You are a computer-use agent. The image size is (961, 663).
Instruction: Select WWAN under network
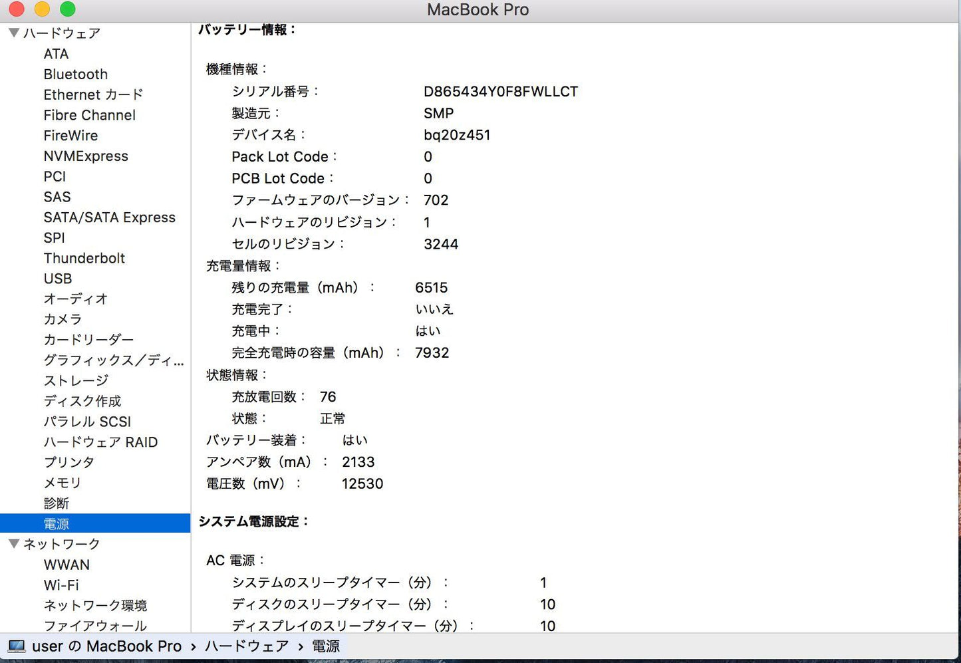(67, 565)
